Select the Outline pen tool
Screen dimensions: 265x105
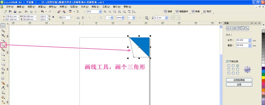pyautogui.click(x=3, y=93)
